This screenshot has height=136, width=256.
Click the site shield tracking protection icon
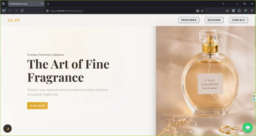(x=47, y=11)
